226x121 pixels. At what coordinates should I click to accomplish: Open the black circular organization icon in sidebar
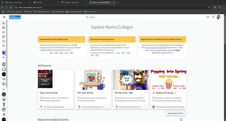[x=4, y=74]
